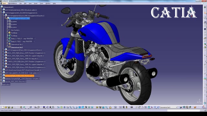The image size is (207, 116).
Task: Expand the GLD-EchappementDroit_0350 node
Action: (x=3, y=50)
